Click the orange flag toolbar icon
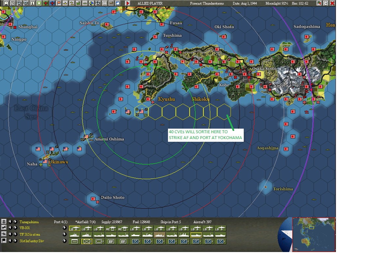The width and height of the screenshot is (373, 254). (58, 3)
